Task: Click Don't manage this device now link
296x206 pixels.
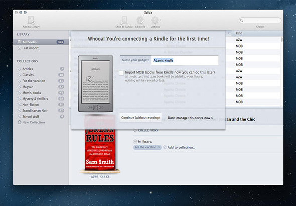Action: [x=190, y=118]
